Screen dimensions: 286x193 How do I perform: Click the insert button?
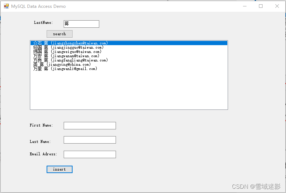point(59,169)
